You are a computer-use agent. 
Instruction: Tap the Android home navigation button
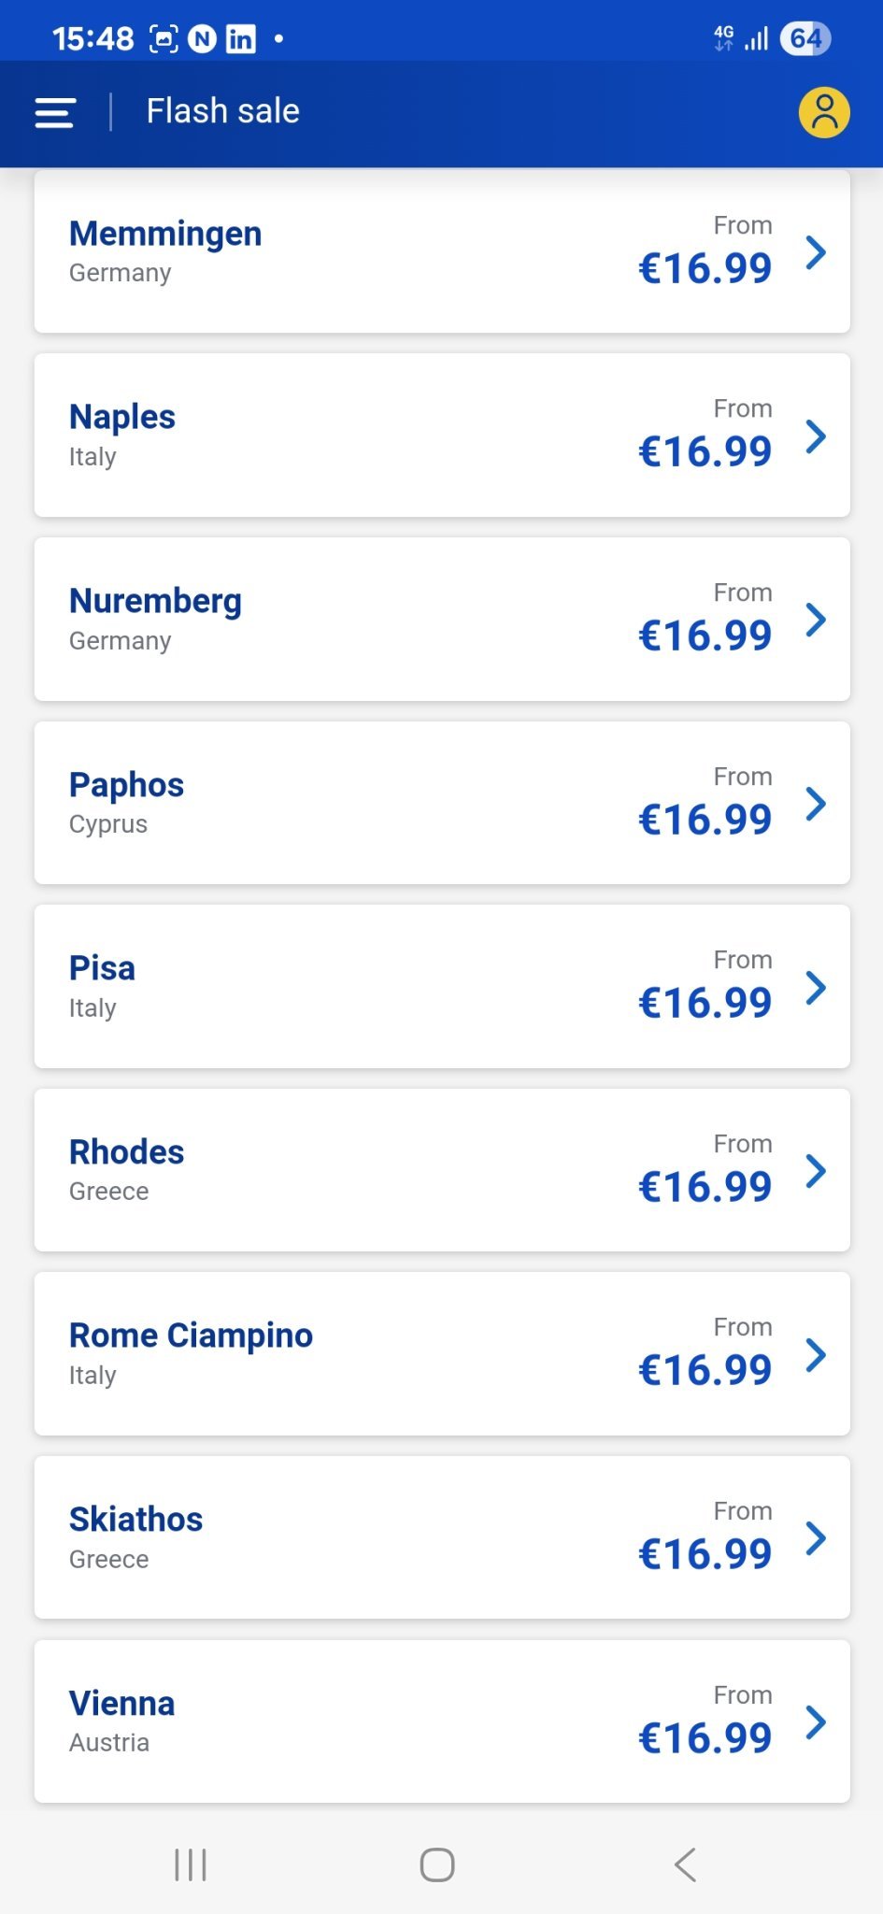click(x=437, y=1864)
